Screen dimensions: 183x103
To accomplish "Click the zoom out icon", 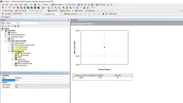I will 59,8.
